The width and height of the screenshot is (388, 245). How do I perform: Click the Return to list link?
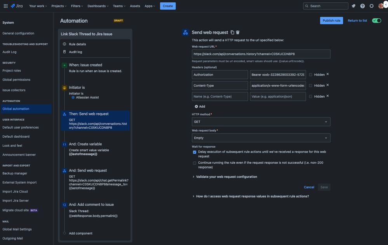(357, 21)
